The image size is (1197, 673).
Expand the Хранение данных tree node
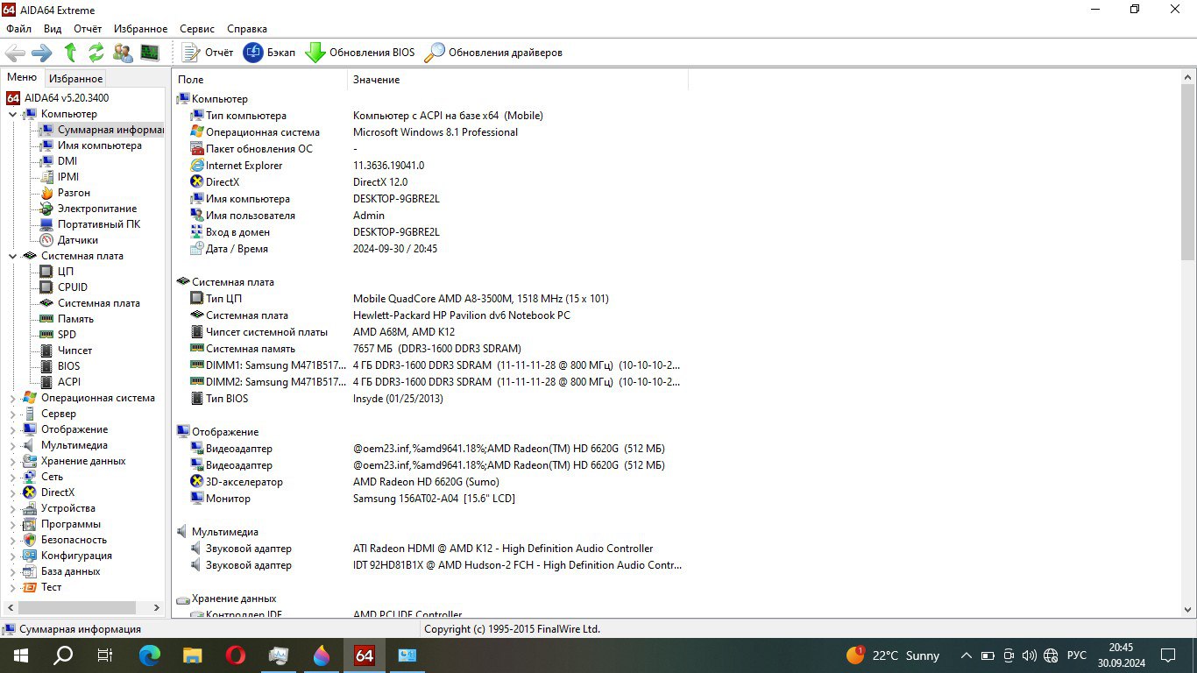(x=12, y=461)
